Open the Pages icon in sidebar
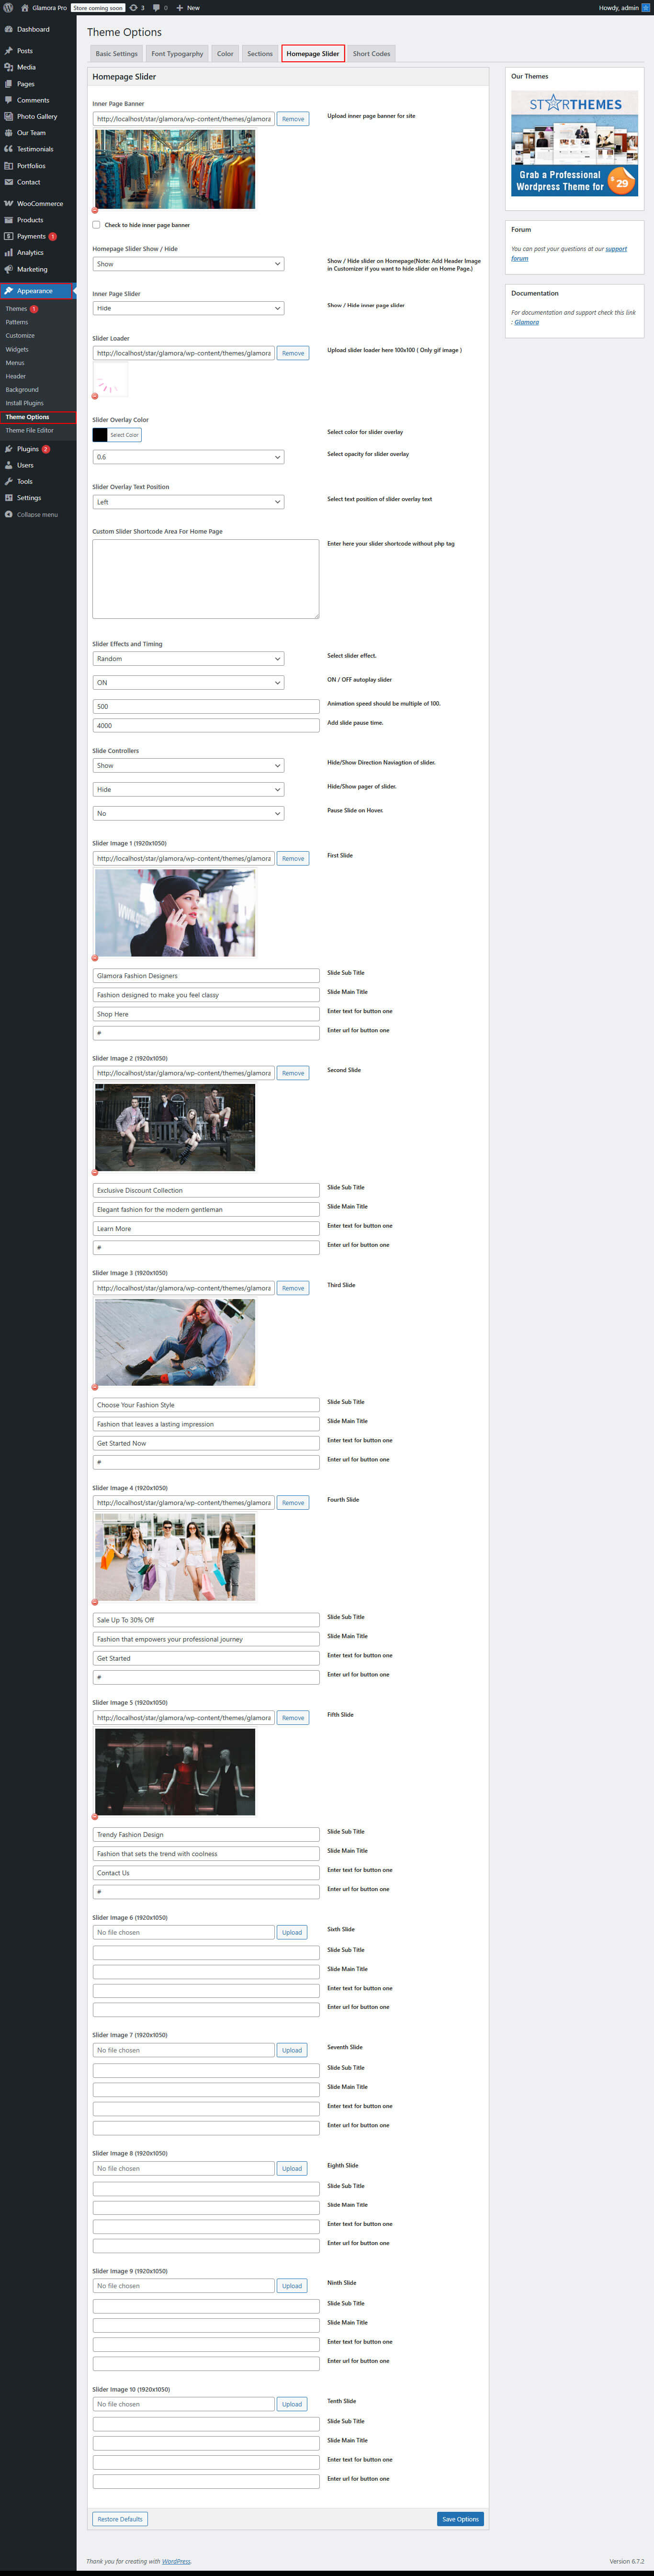 click(x=8, y=84)
